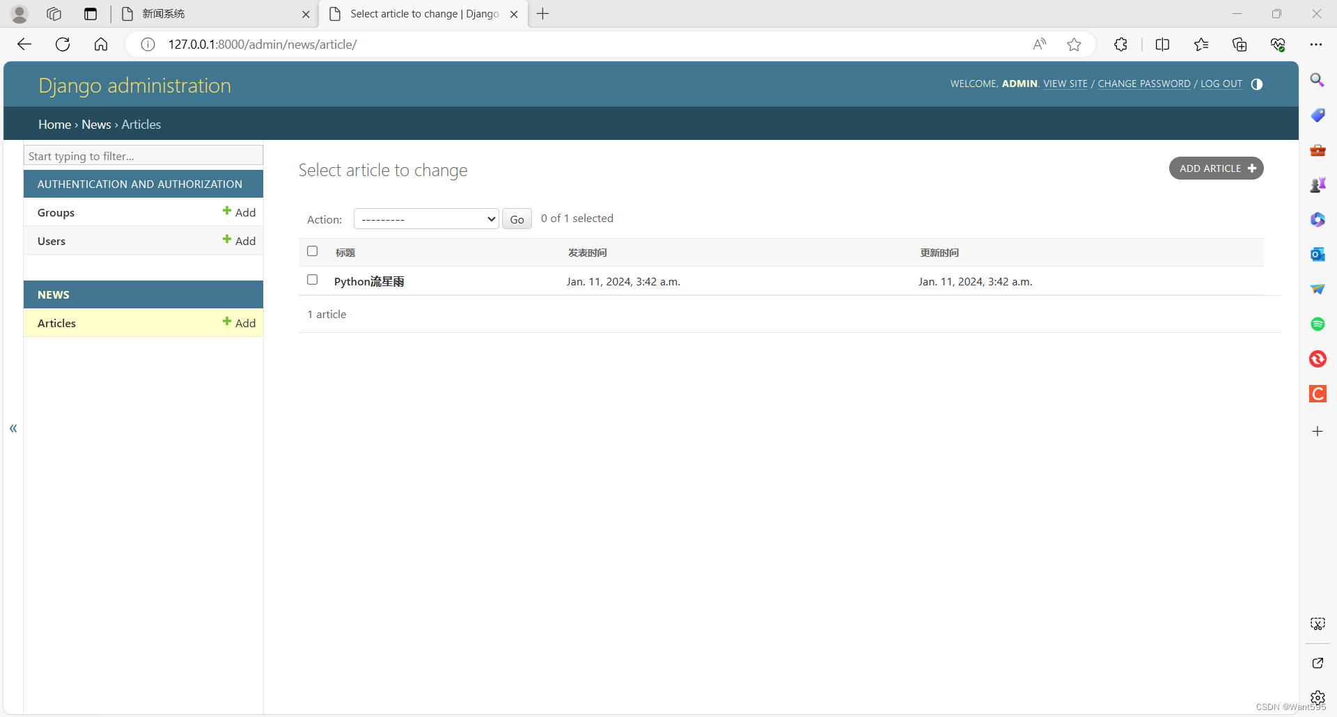
Task: Sort by the 更新时间 column header
Action: tap(939, 253)
